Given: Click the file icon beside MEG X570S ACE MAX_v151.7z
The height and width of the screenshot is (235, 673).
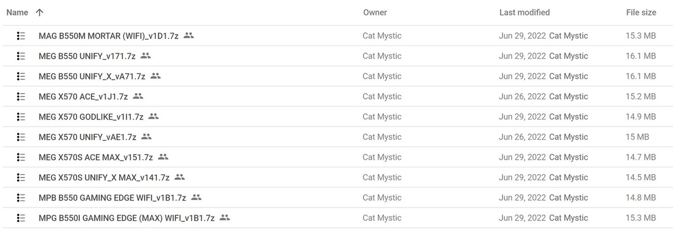Looking at the screenshot, I should [21, 157].
